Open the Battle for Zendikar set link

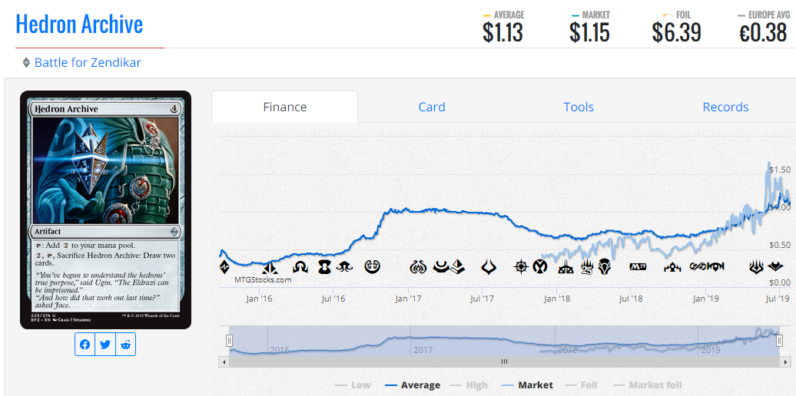[88, 63]
